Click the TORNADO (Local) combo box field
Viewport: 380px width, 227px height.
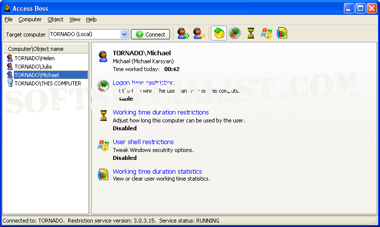[88, 35]
